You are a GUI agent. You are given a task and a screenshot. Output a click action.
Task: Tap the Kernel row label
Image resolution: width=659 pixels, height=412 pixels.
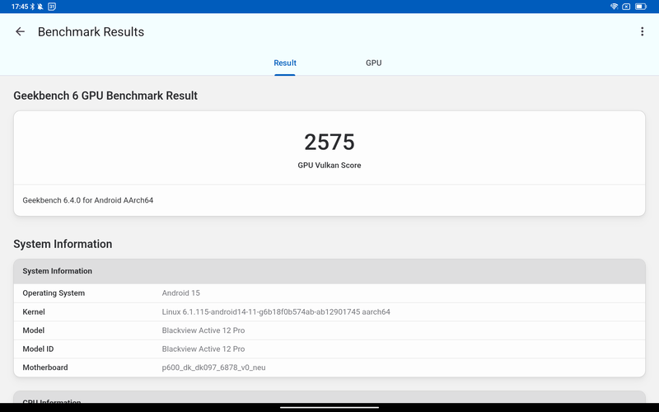[x=34, y=311]
